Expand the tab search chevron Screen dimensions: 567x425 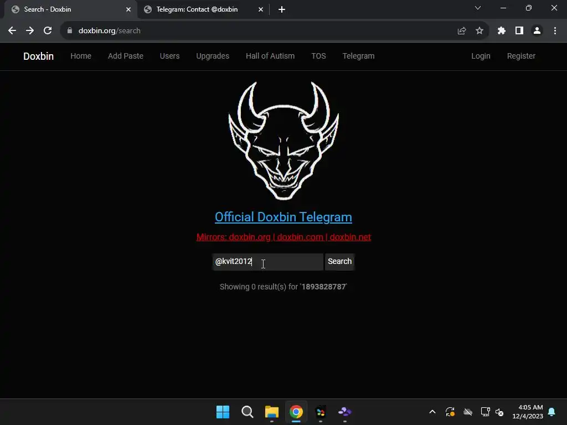pos(478,8)
